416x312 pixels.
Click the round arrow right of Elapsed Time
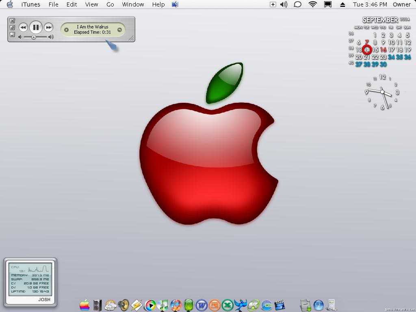point(119,30)
